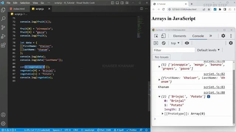
Task: Open the Explorer view in activity bar
Action: coord(3,10)
